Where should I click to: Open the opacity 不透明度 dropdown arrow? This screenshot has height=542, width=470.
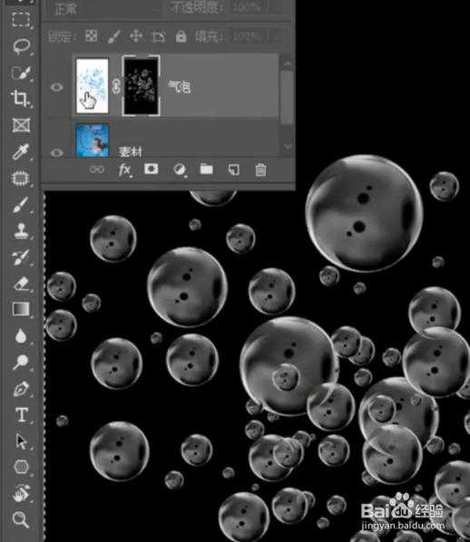point(276,7)
